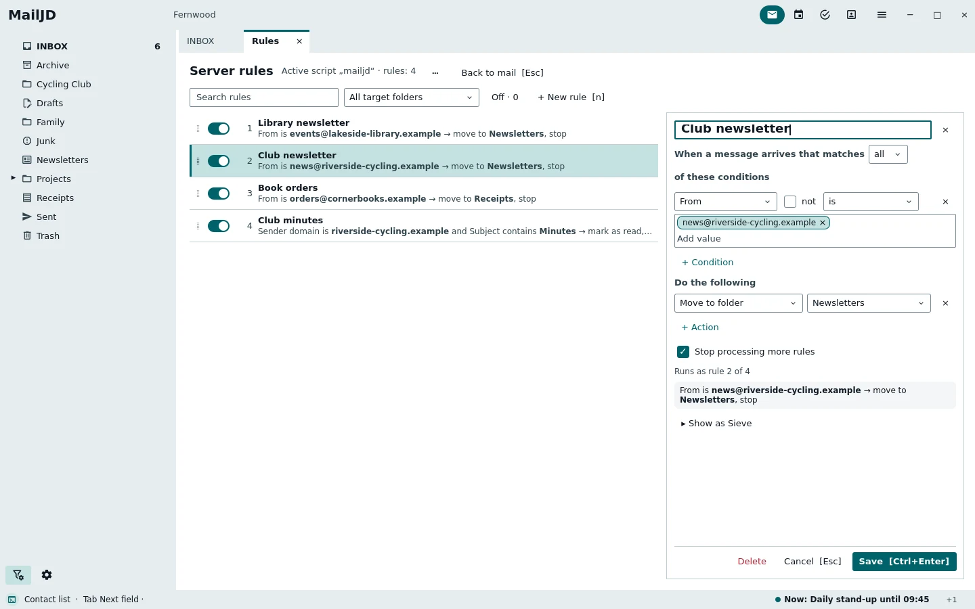The image size is (975, 609).
Task: Disable the Club newsletter rule toggle
Action: (x=219, y=161)
